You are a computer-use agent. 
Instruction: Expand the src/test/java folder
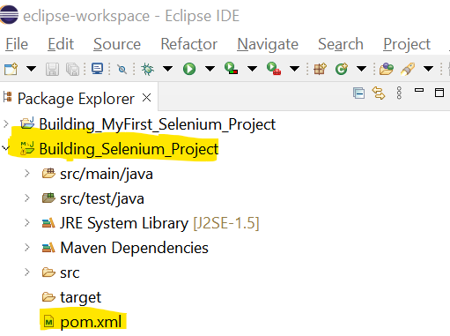coord(27,198)
